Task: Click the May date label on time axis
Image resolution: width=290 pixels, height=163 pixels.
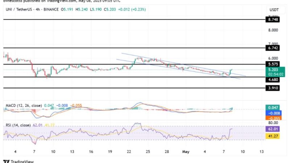Action: point(186,152)
